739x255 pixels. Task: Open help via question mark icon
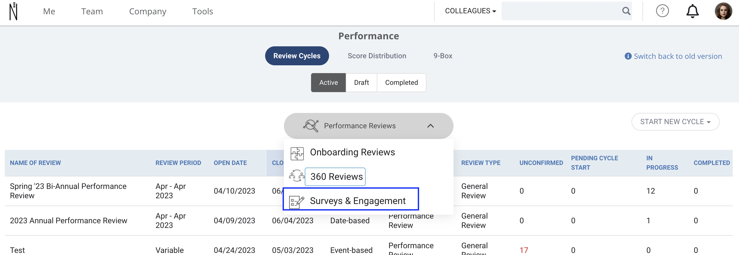[x=662, y=11]
